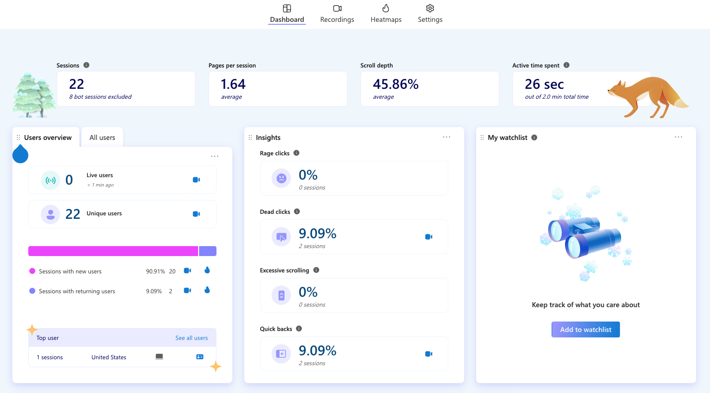View recordings with Quick backs
Image resolution: width=710 pixels, height=393 pixels.
pos(428,354)
